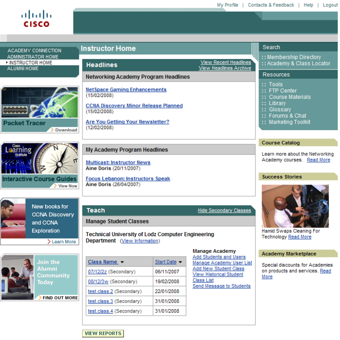Open CCNA Discovery Minor Release Planned
Screen dimensions: 340x340
pos(134,106)
